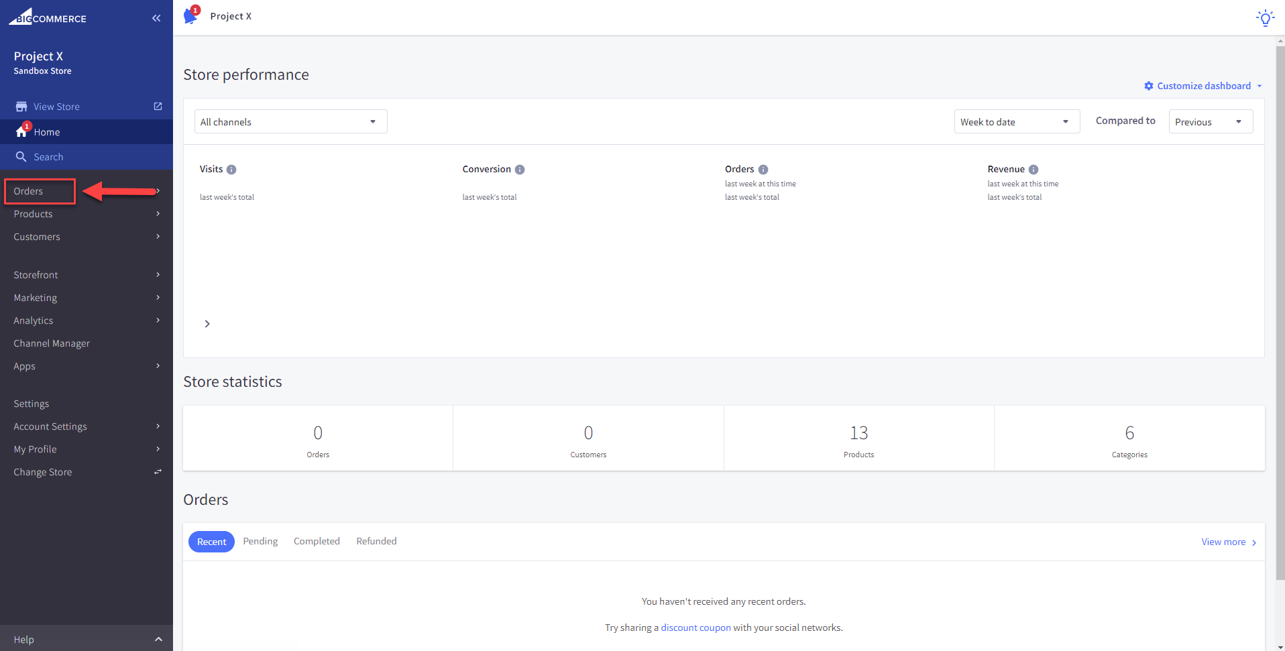Click the Orders statistics card
1285x651 pixels.
318,438
